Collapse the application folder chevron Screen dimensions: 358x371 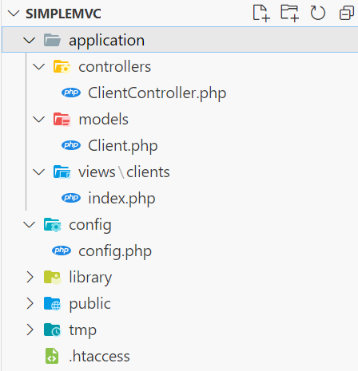30,40
